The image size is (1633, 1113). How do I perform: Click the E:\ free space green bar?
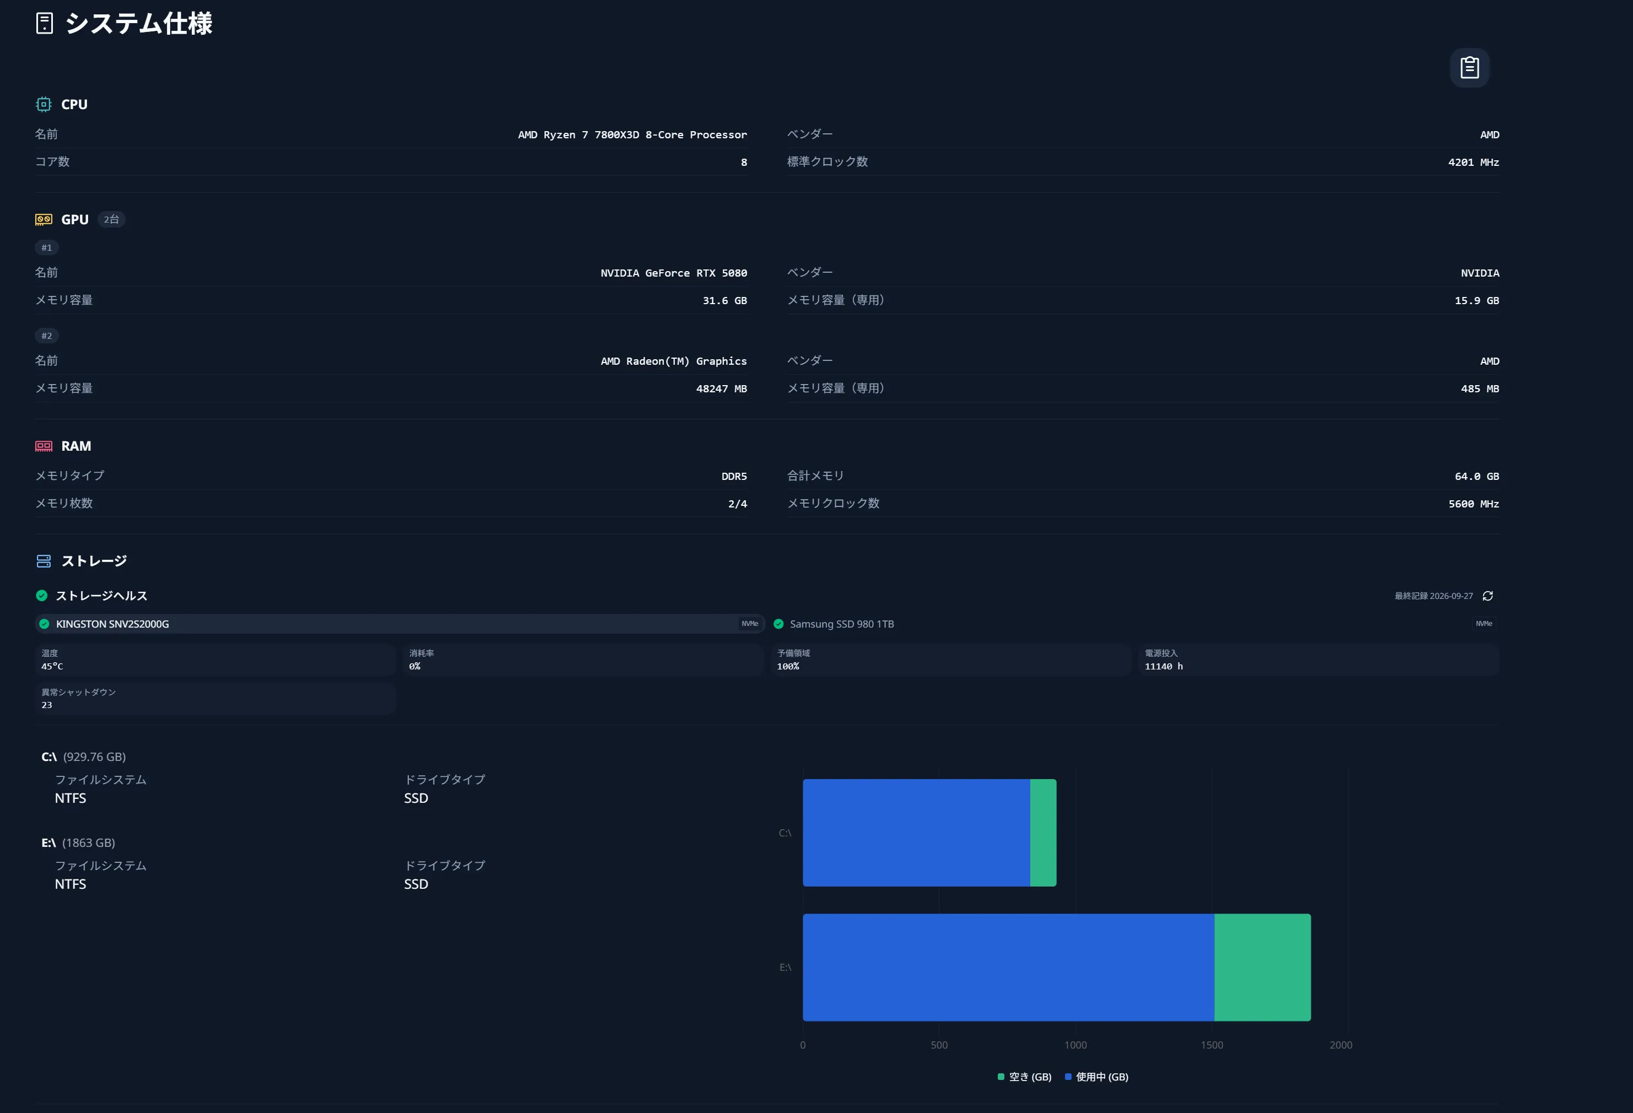point(1263,968)
